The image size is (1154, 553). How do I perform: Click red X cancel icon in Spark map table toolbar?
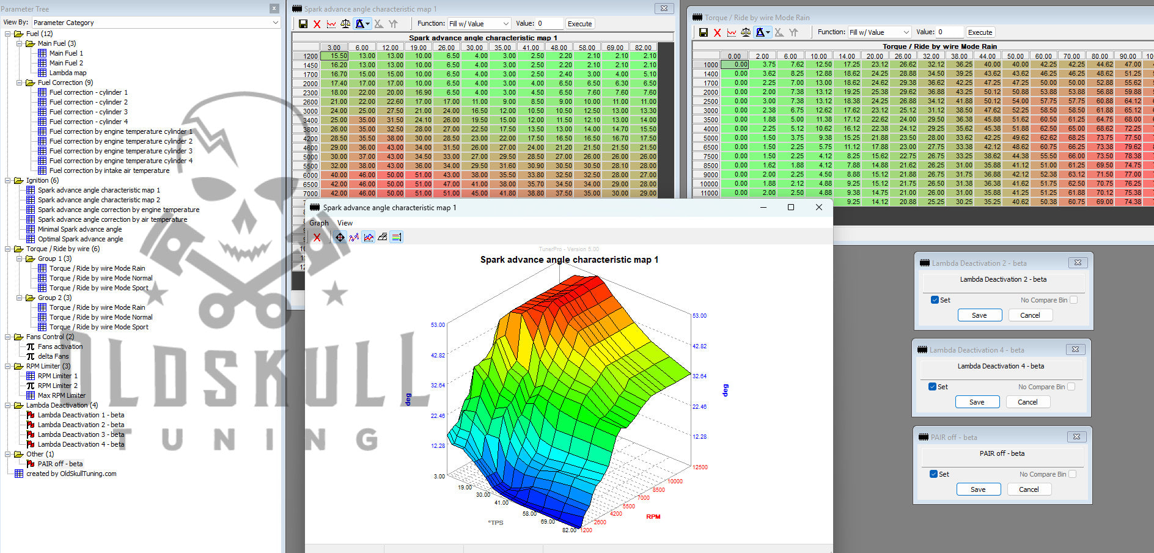click(317, 24)
